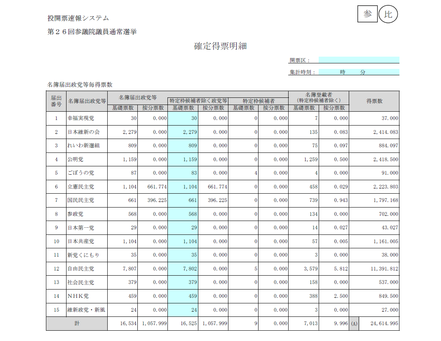Viewport: 441px width, 341px height.
Task: Click the 計 total row label
Action: (x=77, y=323)
